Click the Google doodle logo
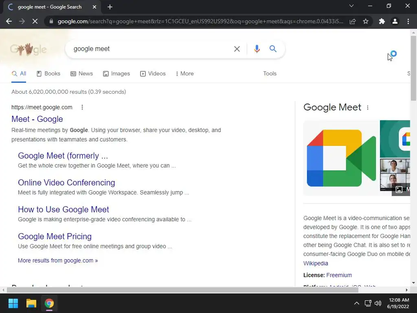The height and width of the screenshot is (313, 417). pos(29,49)
